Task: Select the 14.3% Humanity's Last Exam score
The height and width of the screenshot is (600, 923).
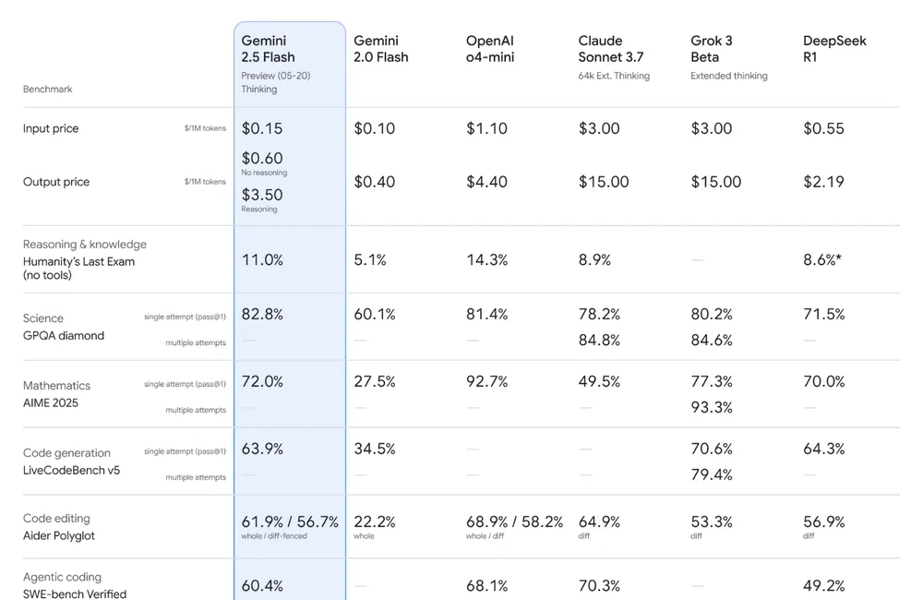Action: click(x=486, y=259)
